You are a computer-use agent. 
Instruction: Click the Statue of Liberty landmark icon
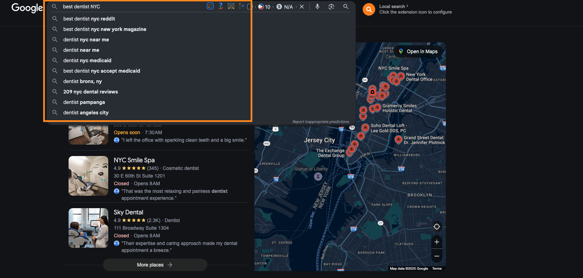coord(318,177)
